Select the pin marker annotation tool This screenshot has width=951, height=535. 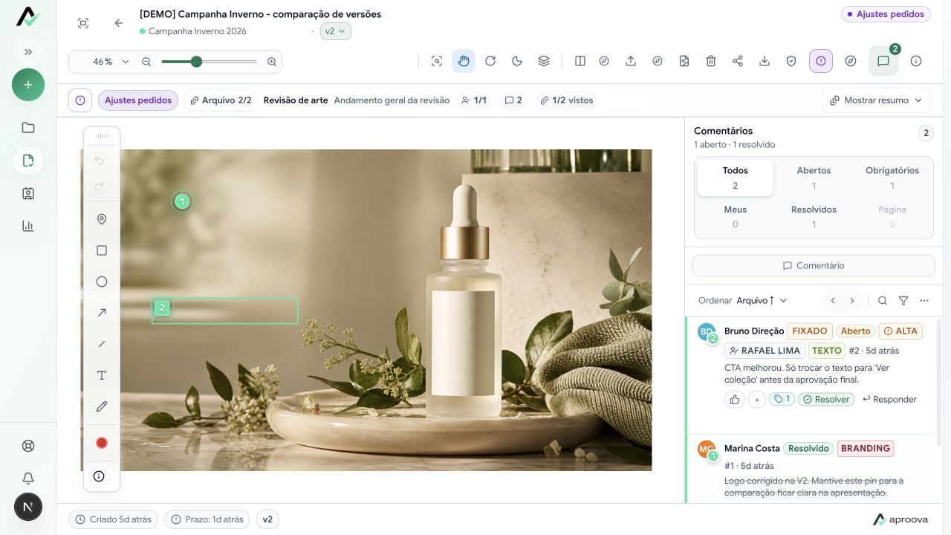point(102,219)
